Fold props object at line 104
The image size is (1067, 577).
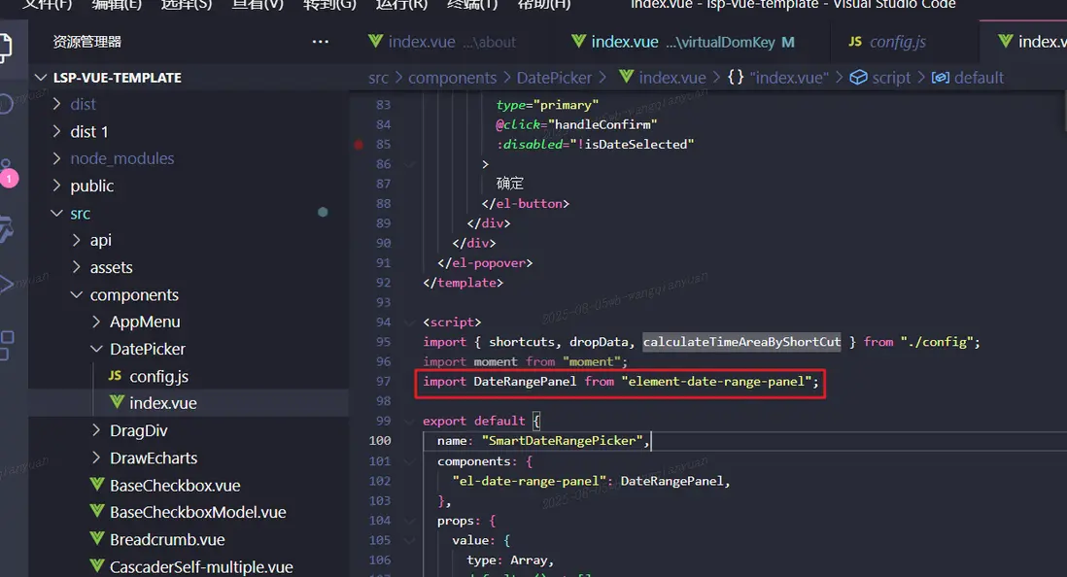(x=409, y=521)
